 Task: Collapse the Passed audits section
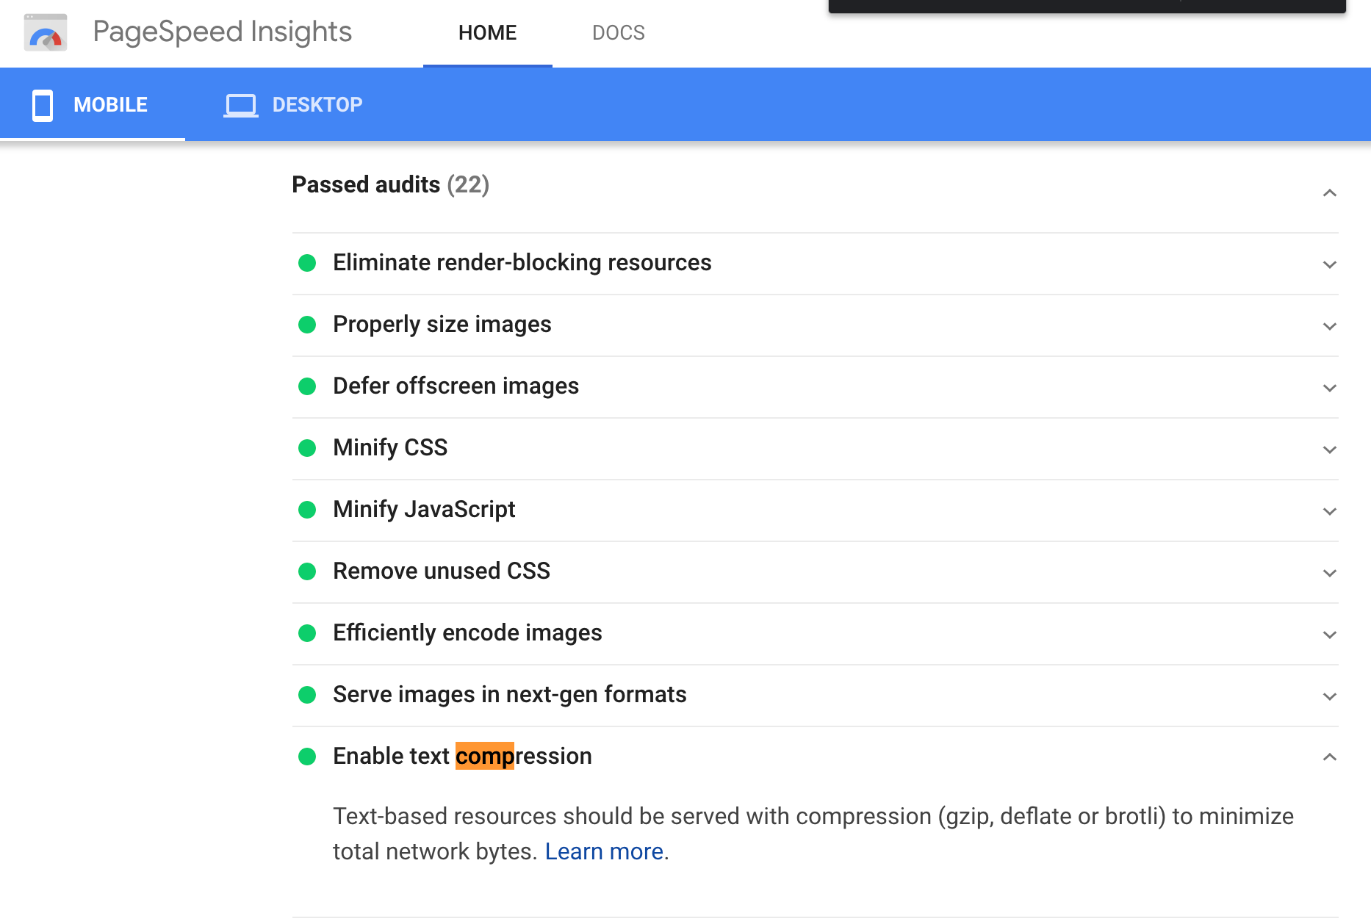1329,193
